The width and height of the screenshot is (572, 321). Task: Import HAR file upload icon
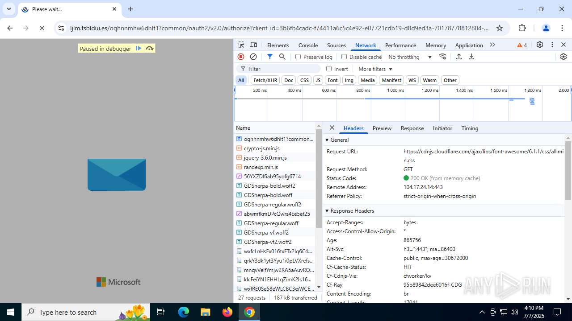[x=459, y=57]
